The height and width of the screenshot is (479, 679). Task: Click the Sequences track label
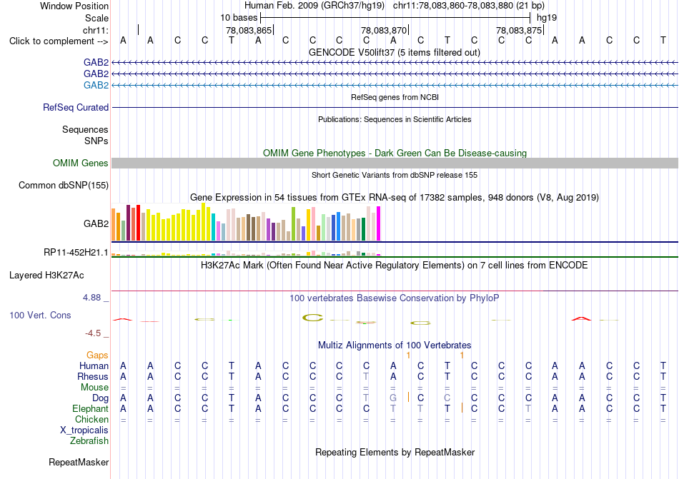[x=85, y=129]
